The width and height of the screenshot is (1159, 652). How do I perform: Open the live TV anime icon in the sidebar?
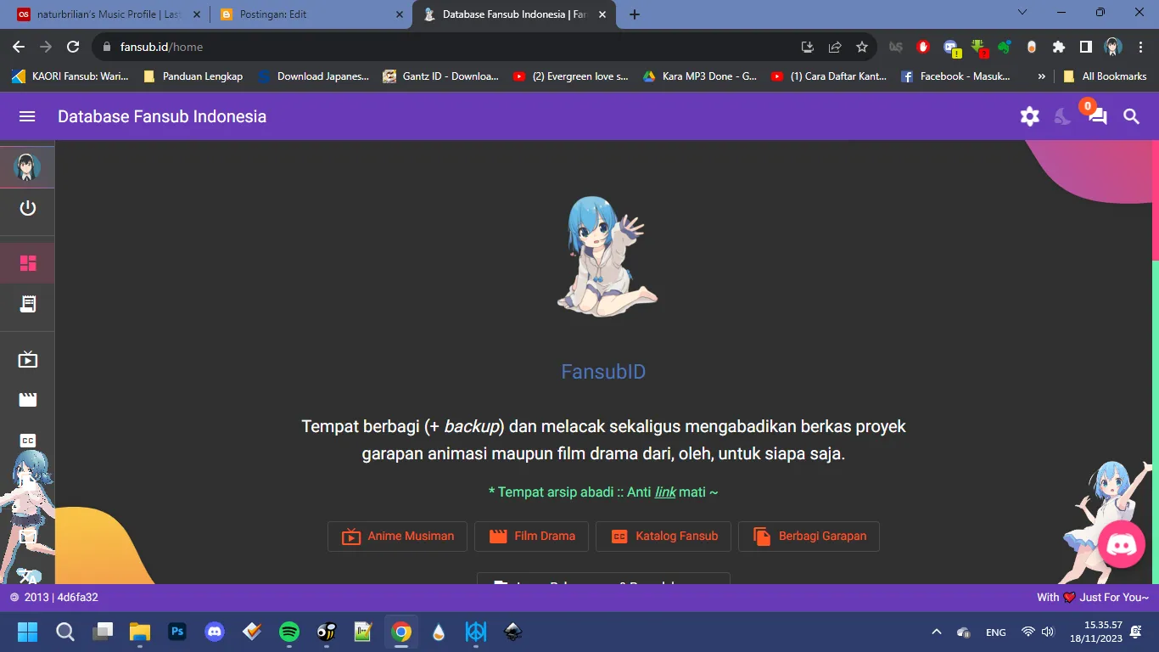(x=28, y=360)
